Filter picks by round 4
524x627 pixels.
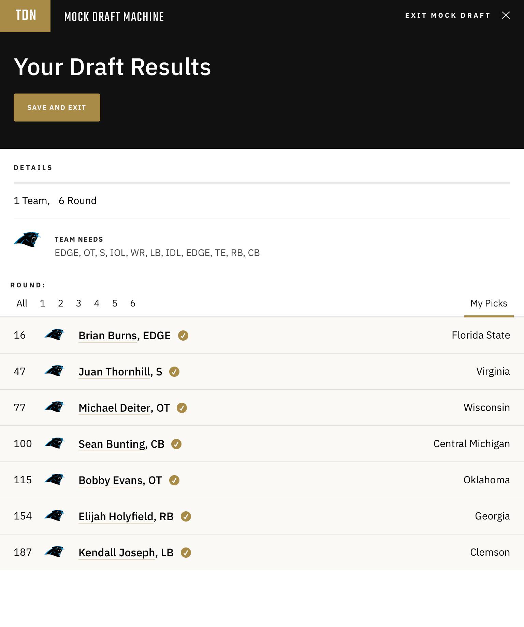(x=97, y=303)
